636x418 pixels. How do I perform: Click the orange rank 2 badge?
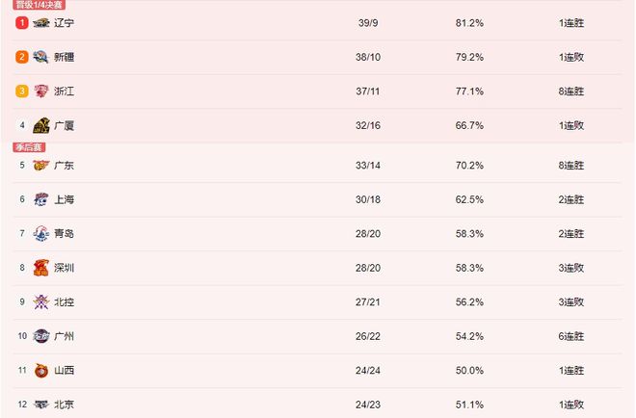22,57
